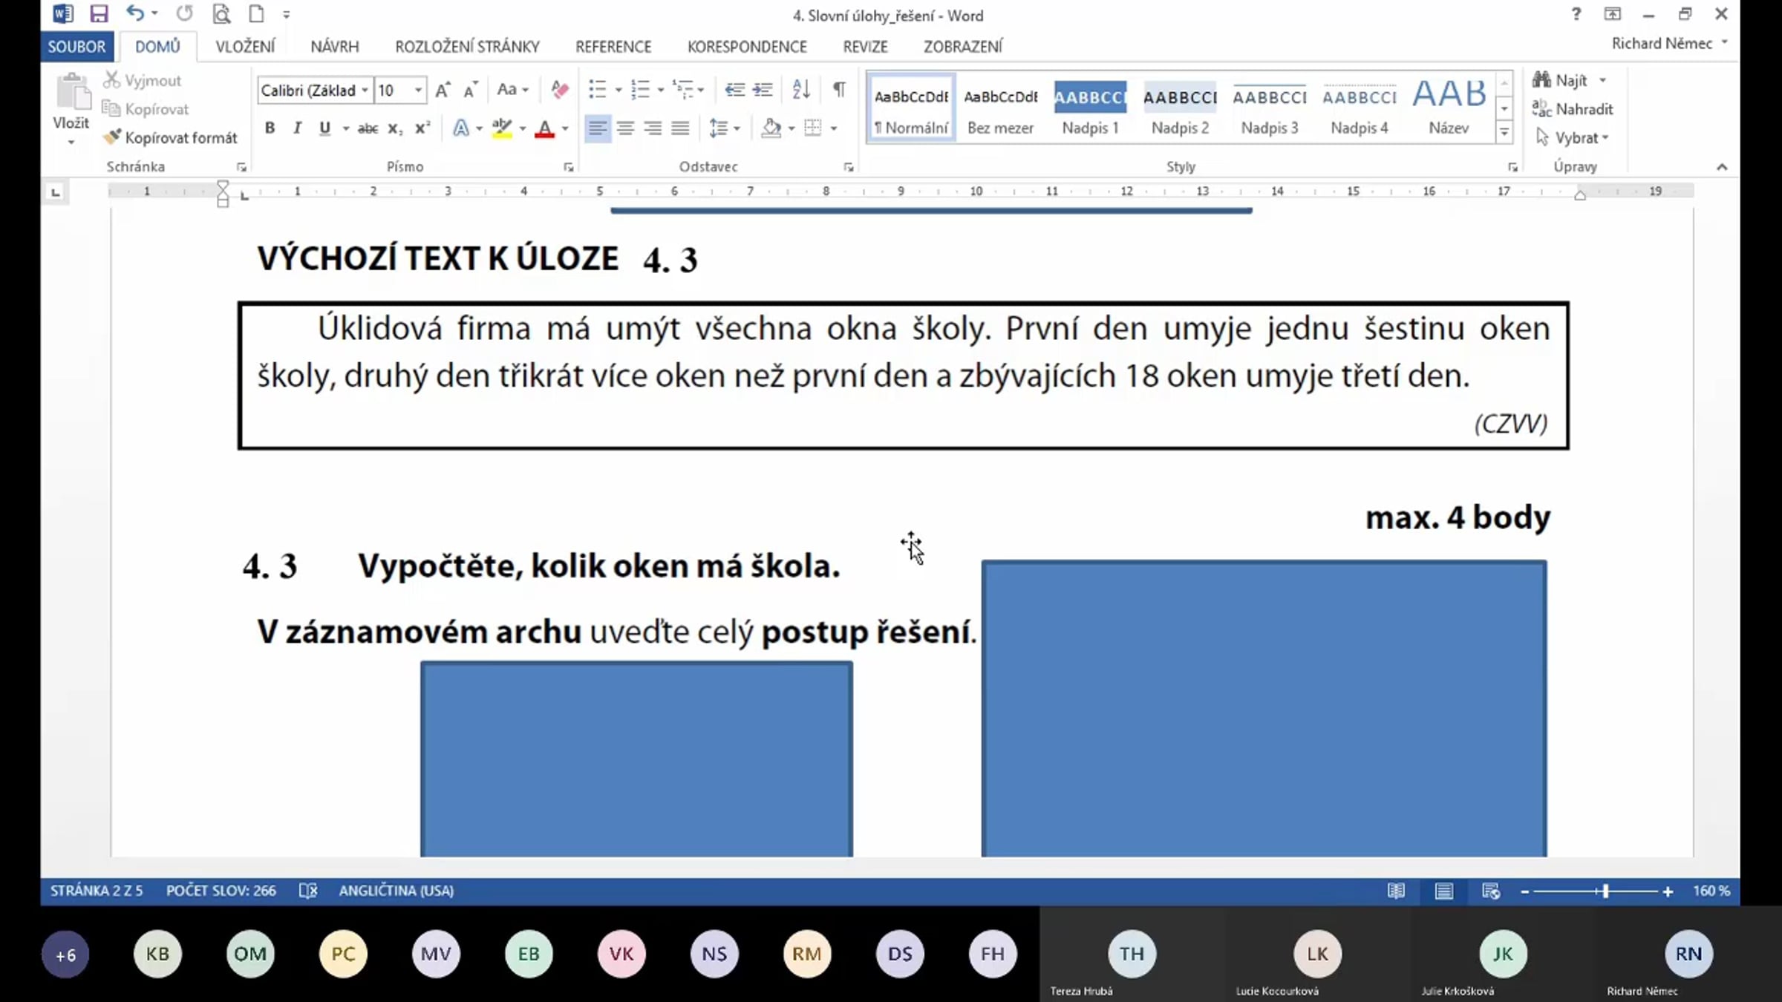Open Print Preview from quick access toolbar
This screenshot has width=1782, height=1002.
tap(221, 13)
